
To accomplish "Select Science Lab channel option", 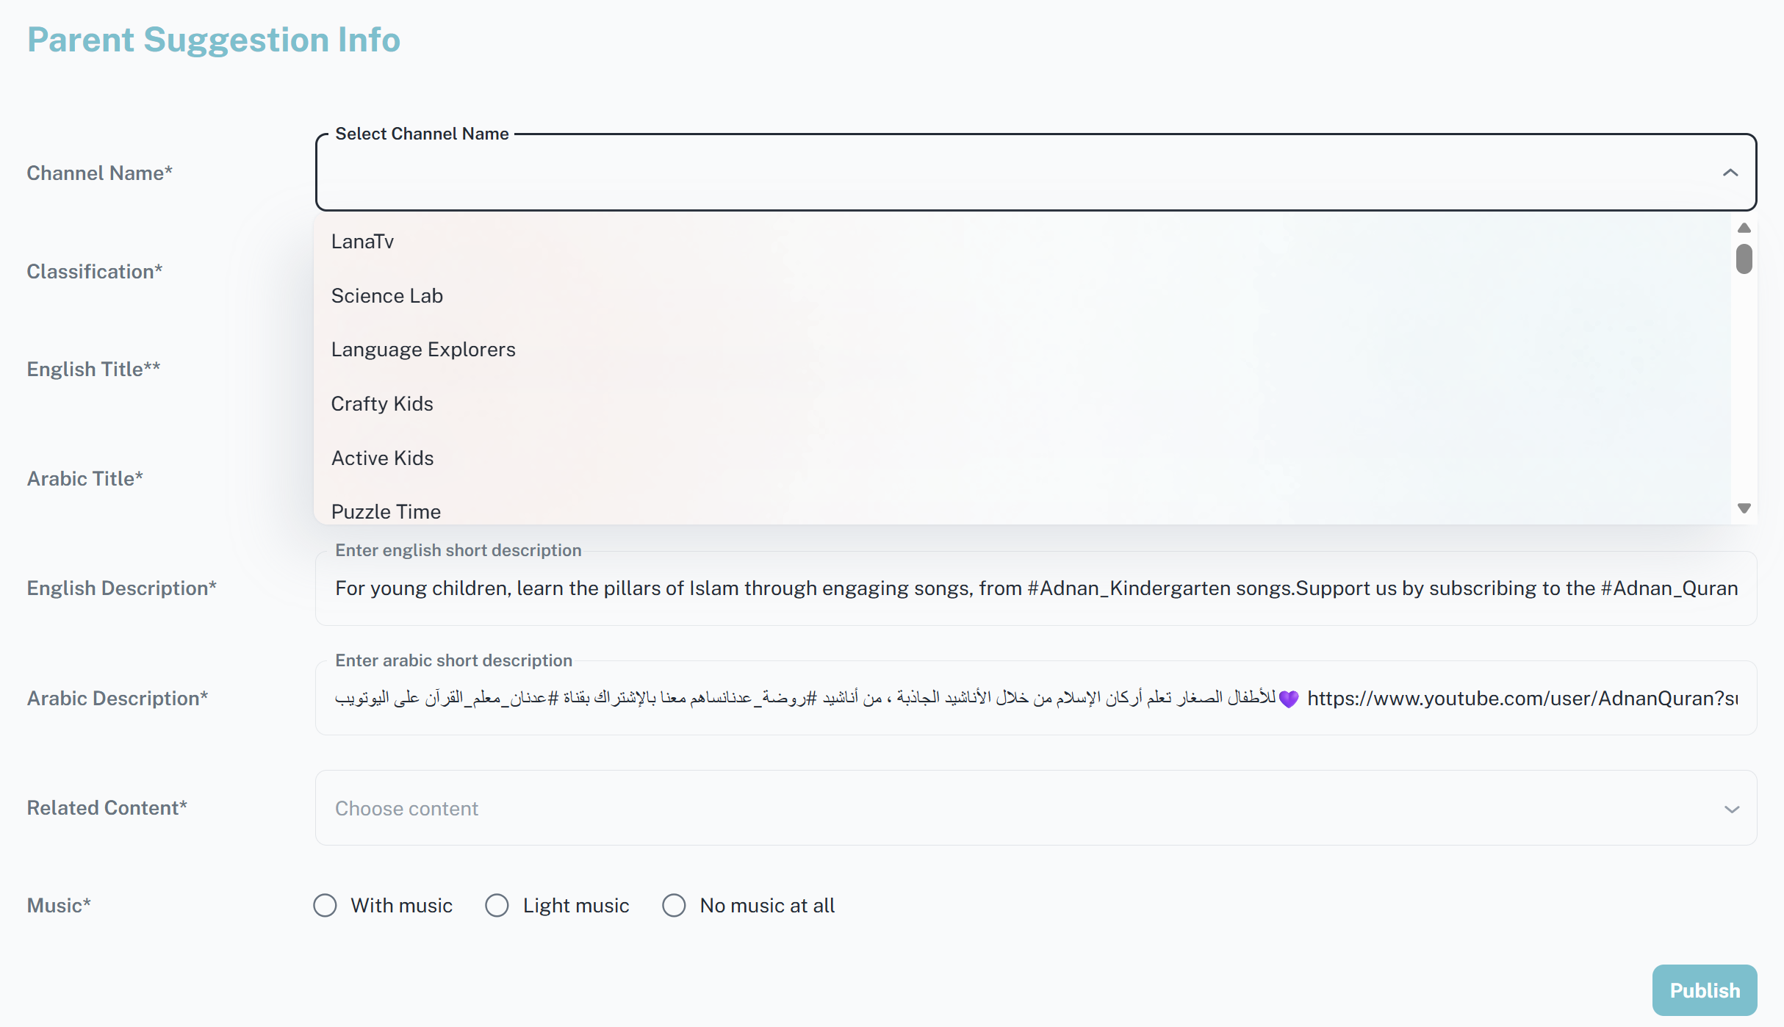I will pyautogui.click(x=387, y=296).
